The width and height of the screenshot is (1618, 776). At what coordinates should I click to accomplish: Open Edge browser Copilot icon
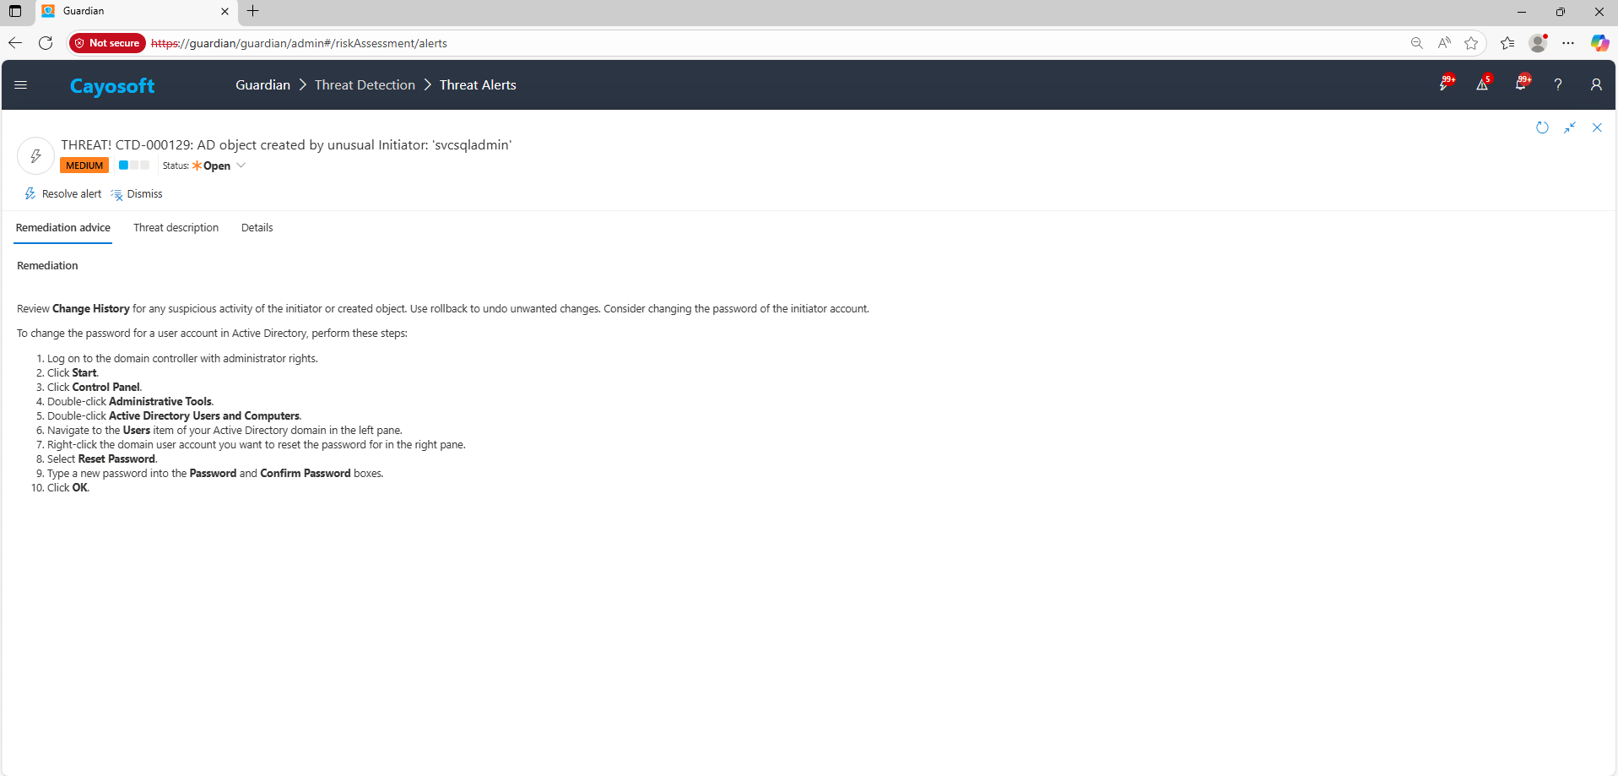[1599, 43]
